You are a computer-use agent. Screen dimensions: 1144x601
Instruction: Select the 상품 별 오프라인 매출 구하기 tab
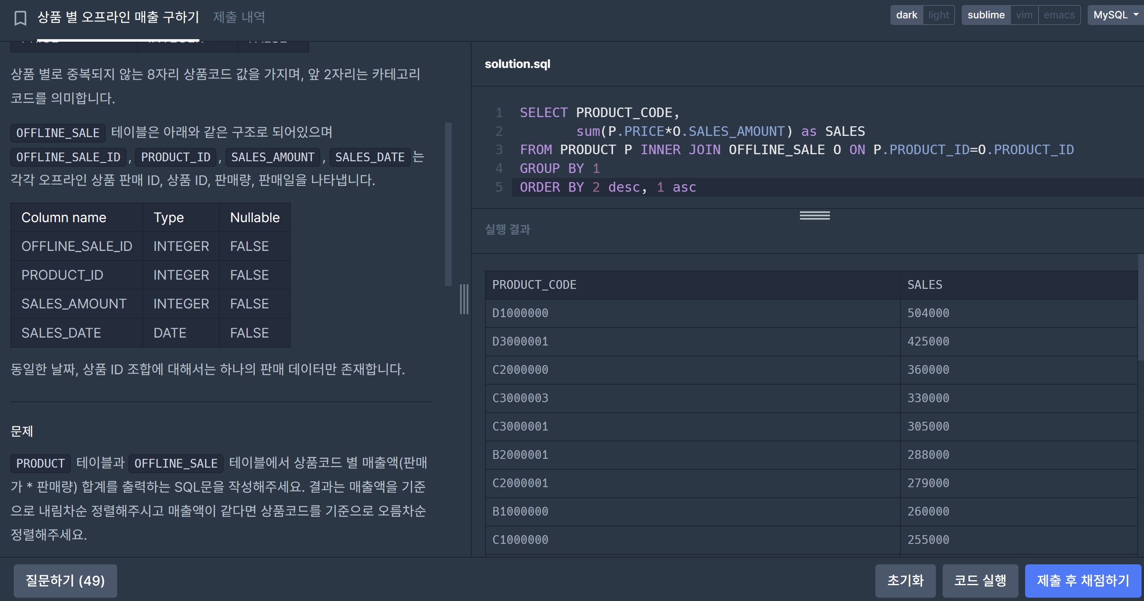[118, 17]
